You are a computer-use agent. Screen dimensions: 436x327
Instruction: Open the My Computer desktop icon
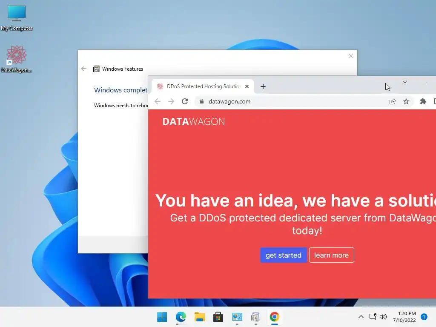click(x=17, y=17)
